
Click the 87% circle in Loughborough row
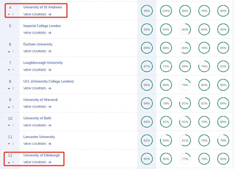tap(147, 66)
